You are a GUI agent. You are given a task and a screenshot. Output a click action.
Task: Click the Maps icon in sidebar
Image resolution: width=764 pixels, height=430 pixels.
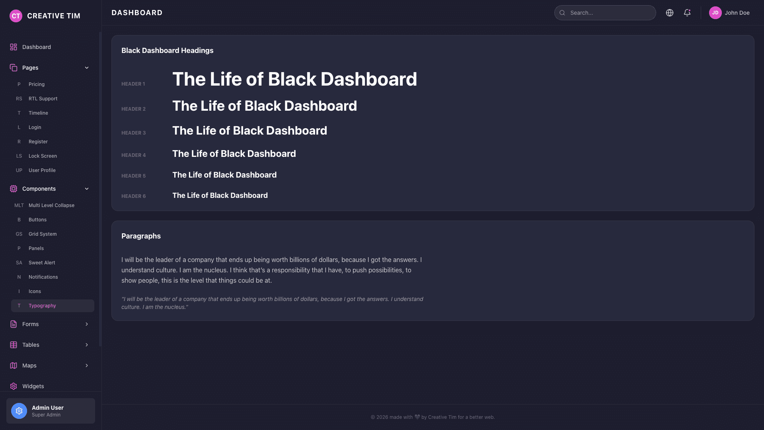[13, 365]
